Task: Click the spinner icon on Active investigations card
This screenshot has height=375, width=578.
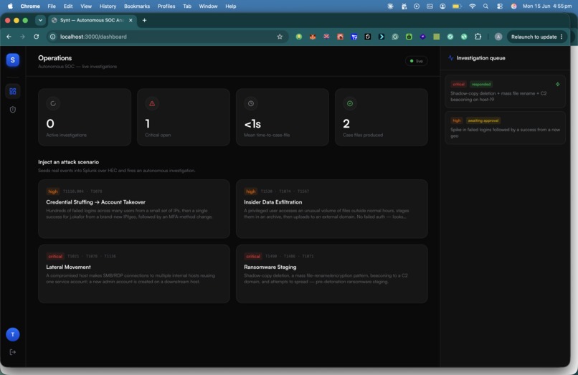Action: point(53,104)
